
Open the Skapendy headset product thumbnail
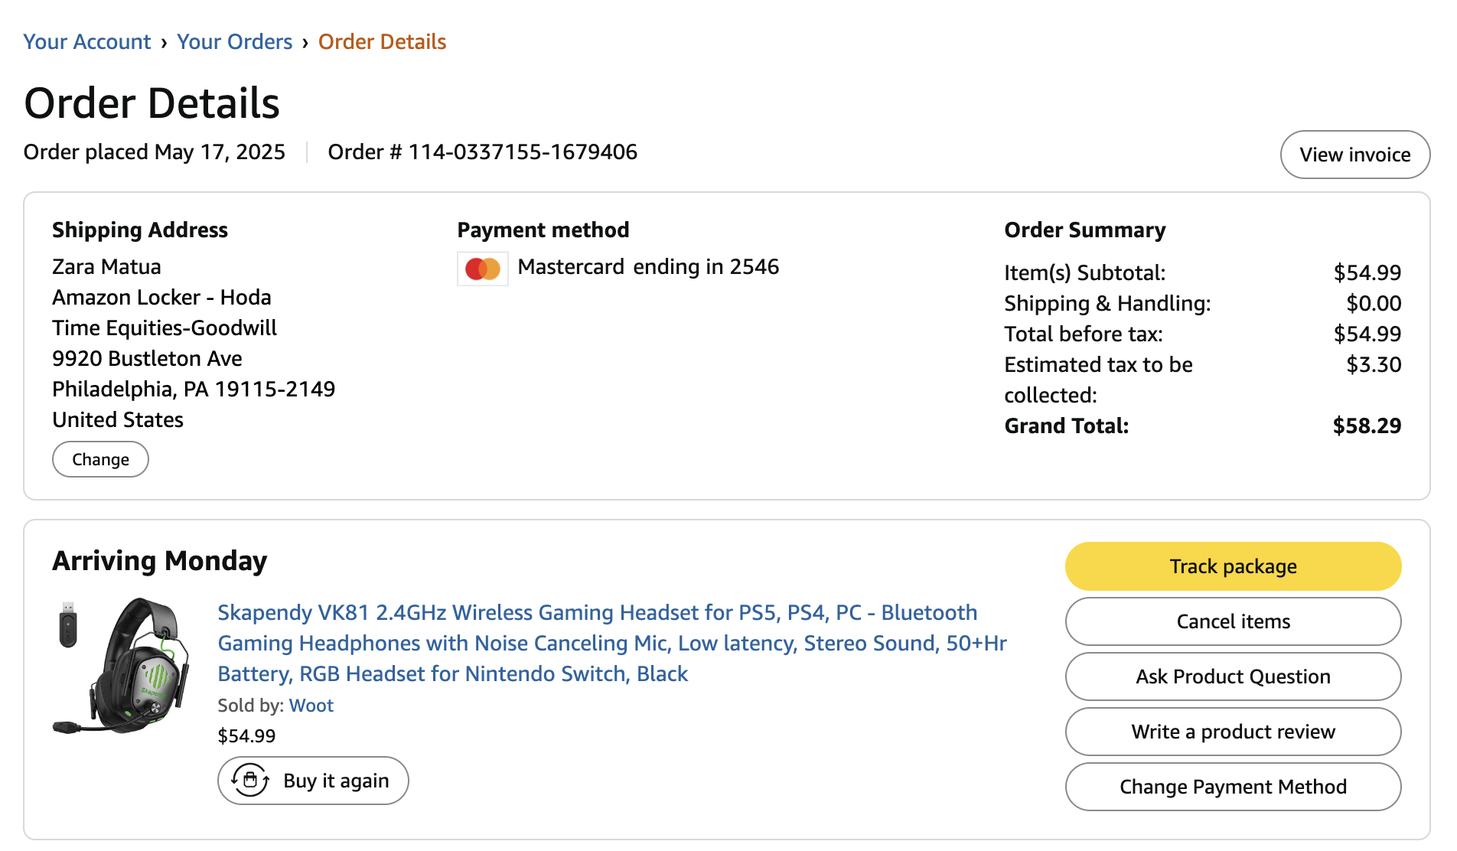point(121,666)
